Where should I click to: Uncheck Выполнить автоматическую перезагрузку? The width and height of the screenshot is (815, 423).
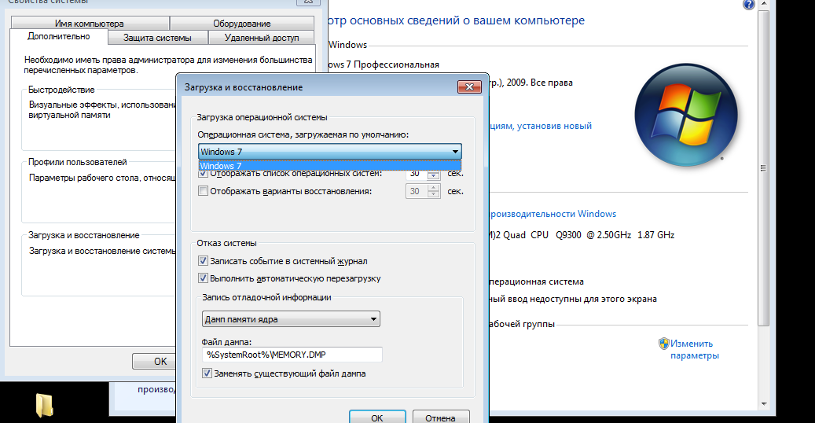(204, 278)
